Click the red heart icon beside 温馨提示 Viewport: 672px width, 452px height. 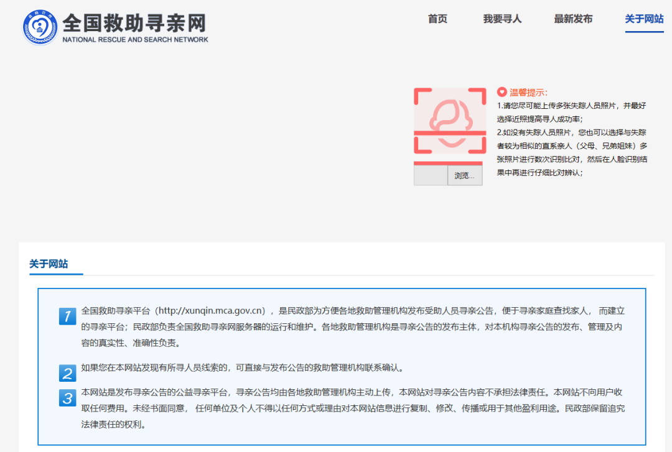tap(502, 92)
